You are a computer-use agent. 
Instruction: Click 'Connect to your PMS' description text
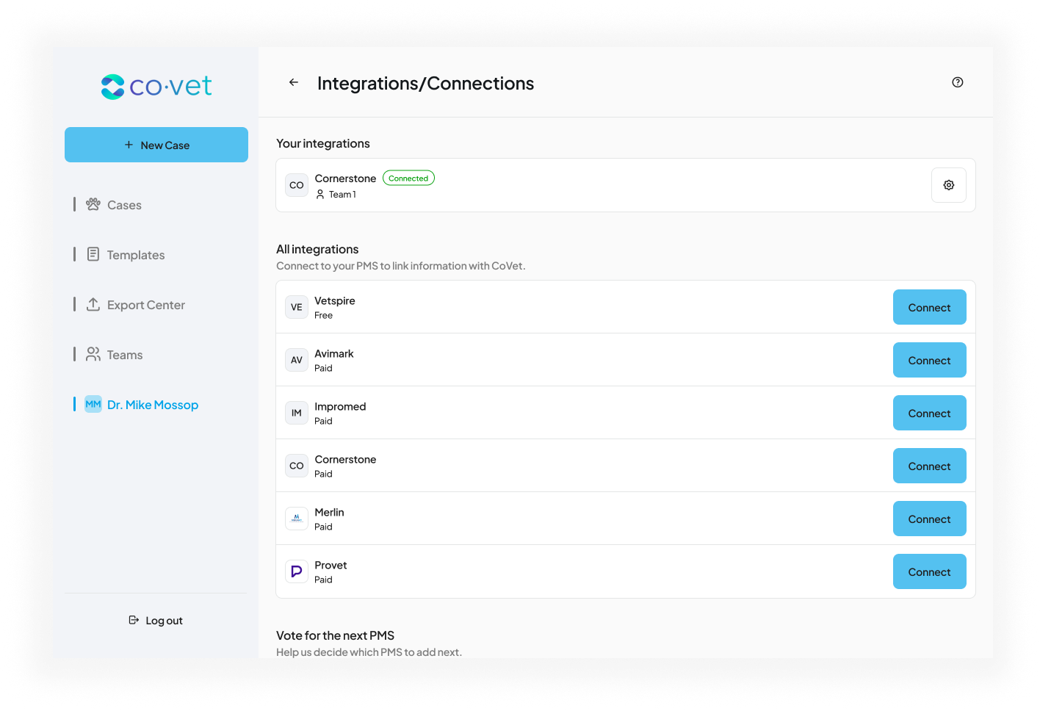401,266
